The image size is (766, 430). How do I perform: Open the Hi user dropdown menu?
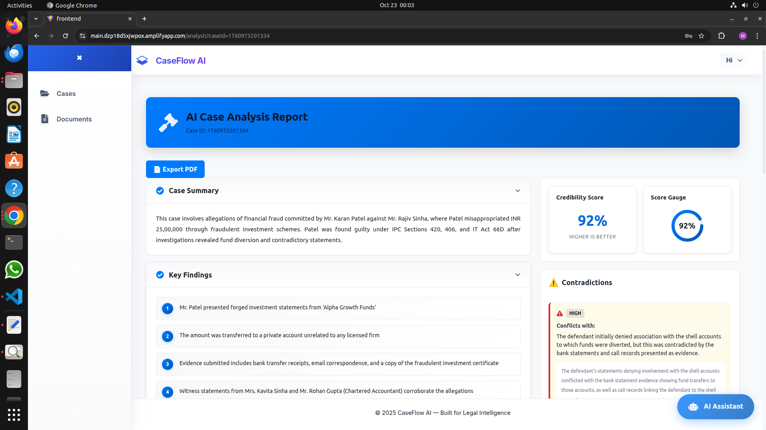coord(734,60)
